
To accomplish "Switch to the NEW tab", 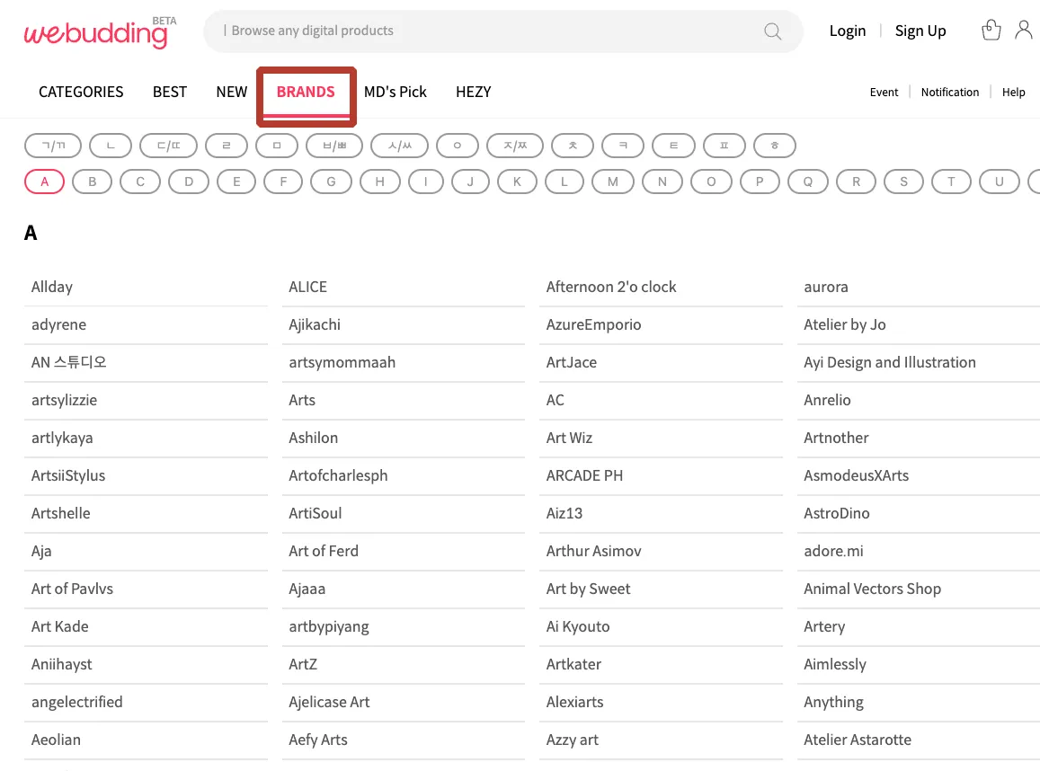I will click(232, 93).
